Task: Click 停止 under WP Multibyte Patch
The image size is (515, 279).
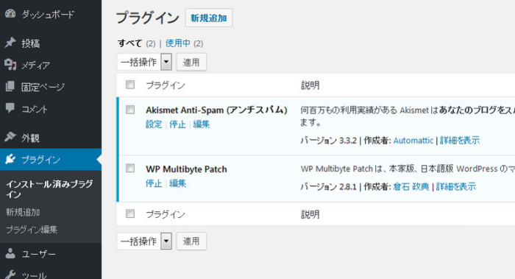Action: point(154,183)
